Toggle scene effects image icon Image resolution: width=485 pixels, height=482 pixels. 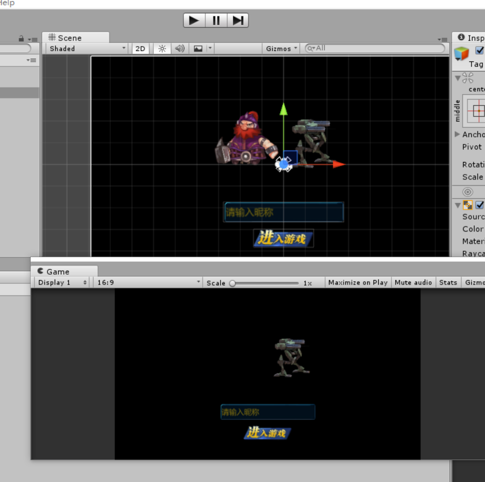click(198, 49)
